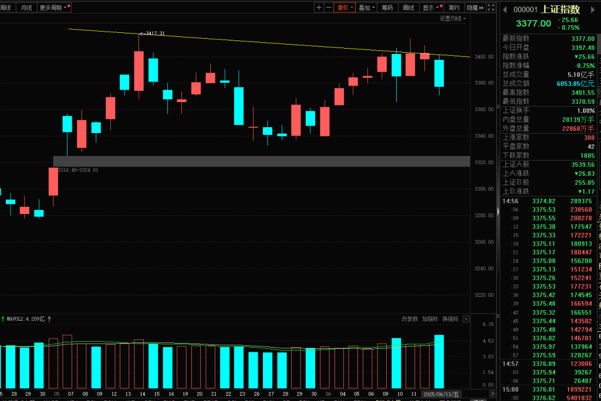Zoom out the chart with minus icon

(x=329, y=7)
